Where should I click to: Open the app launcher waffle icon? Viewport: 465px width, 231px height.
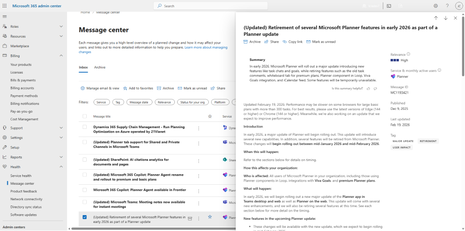[x=5, y=5]
